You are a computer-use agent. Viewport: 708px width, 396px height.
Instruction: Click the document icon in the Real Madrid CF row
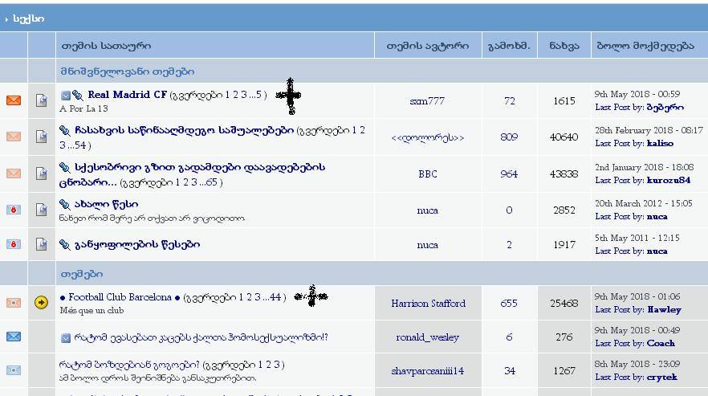[42, 100]
